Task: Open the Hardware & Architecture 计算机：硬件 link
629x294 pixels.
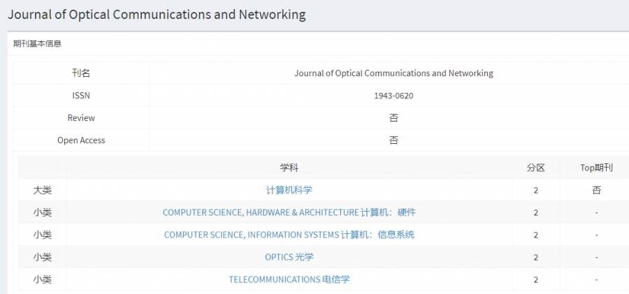Action: point(289,212)
